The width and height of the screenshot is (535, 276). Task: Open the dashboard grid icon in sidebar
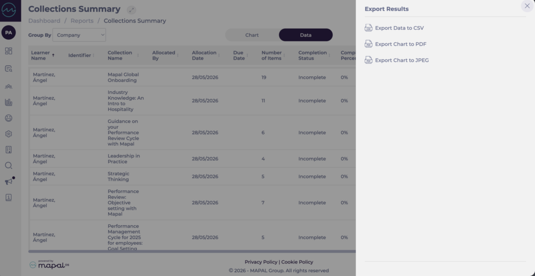click(x=8, y=51)
